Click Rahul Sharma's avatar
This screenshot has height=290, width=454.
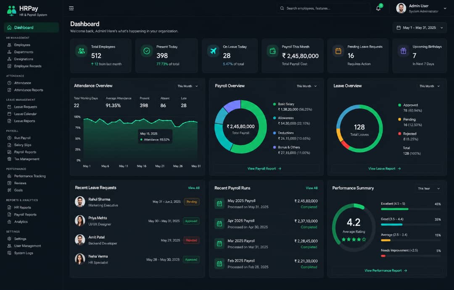click(x=80, y=202)
